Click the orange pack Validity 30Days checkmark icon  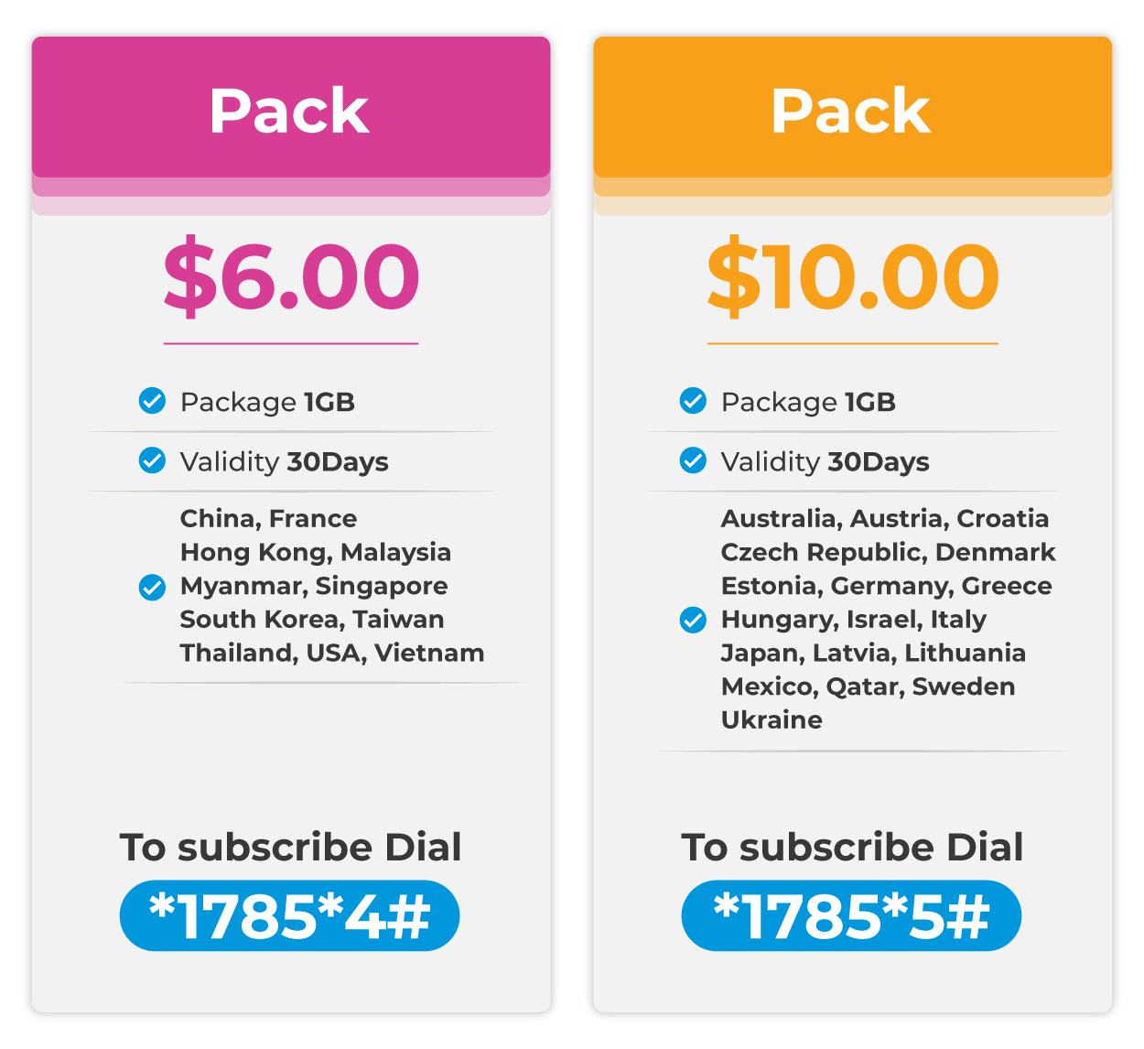coord(693,460)
